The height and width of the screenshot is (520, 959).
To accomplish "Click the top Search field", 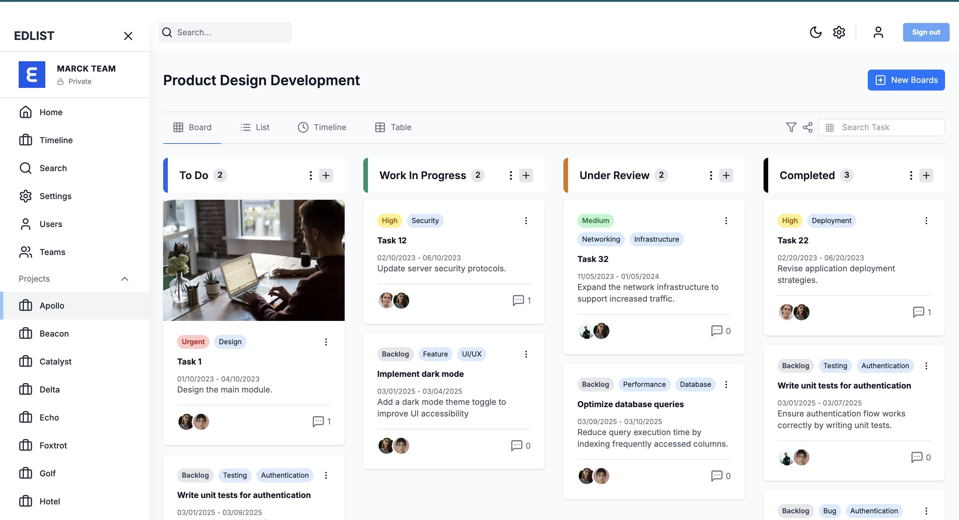I will point(225,32).
